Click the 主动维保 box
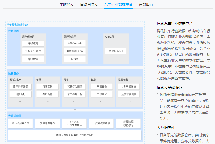The width and height of the screenshot is (215, 144). coord(102,94)
